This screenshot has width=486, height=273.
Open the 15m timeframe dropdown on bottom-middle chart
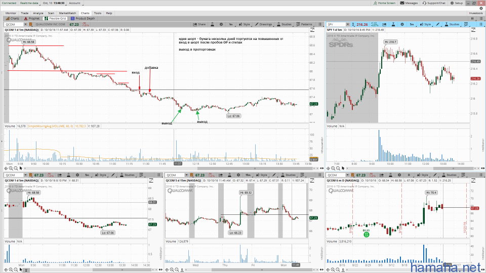248,175
